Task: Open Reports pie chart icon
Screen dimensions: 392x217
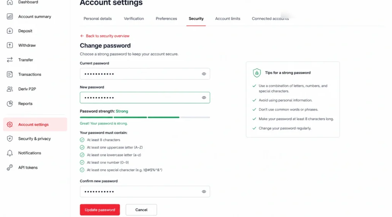Action: tap(10, 103)
